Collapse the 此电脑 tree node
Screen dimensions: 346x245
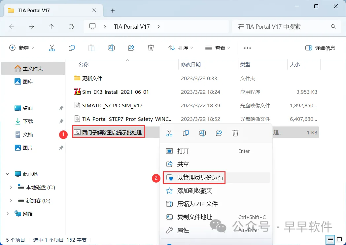[8, 174]
